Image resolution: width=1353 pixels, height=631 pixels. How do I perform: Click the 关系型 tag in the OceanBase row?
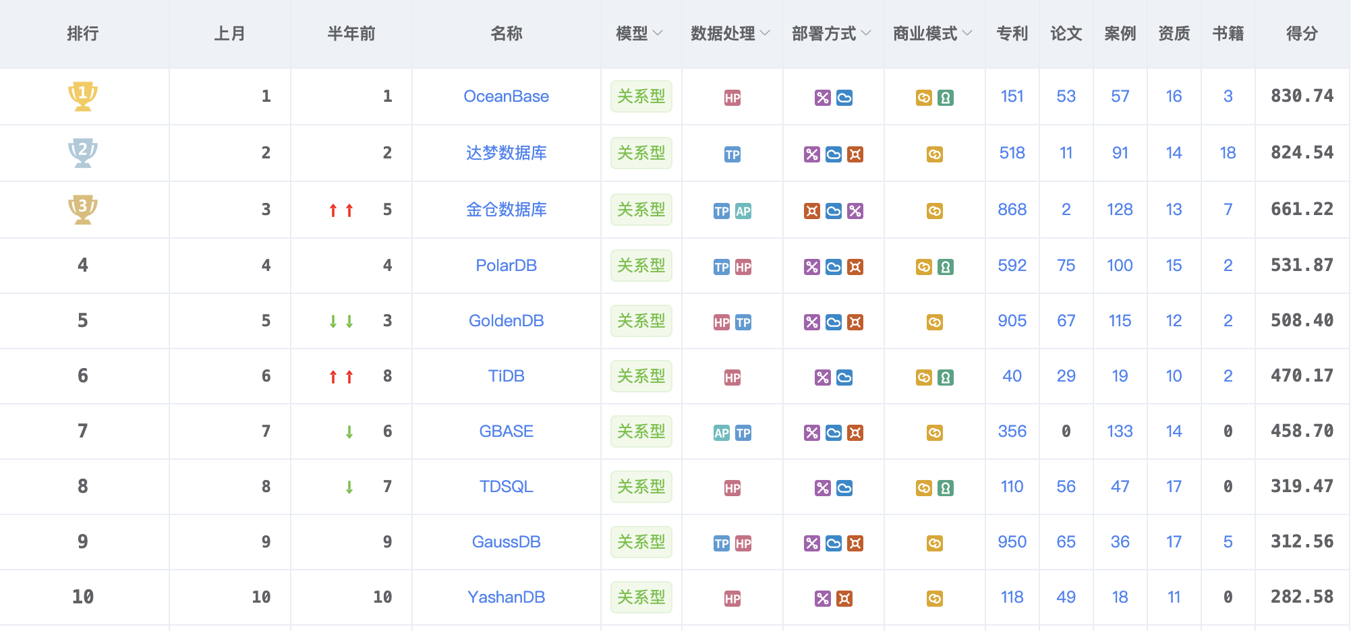coord(641,96)
